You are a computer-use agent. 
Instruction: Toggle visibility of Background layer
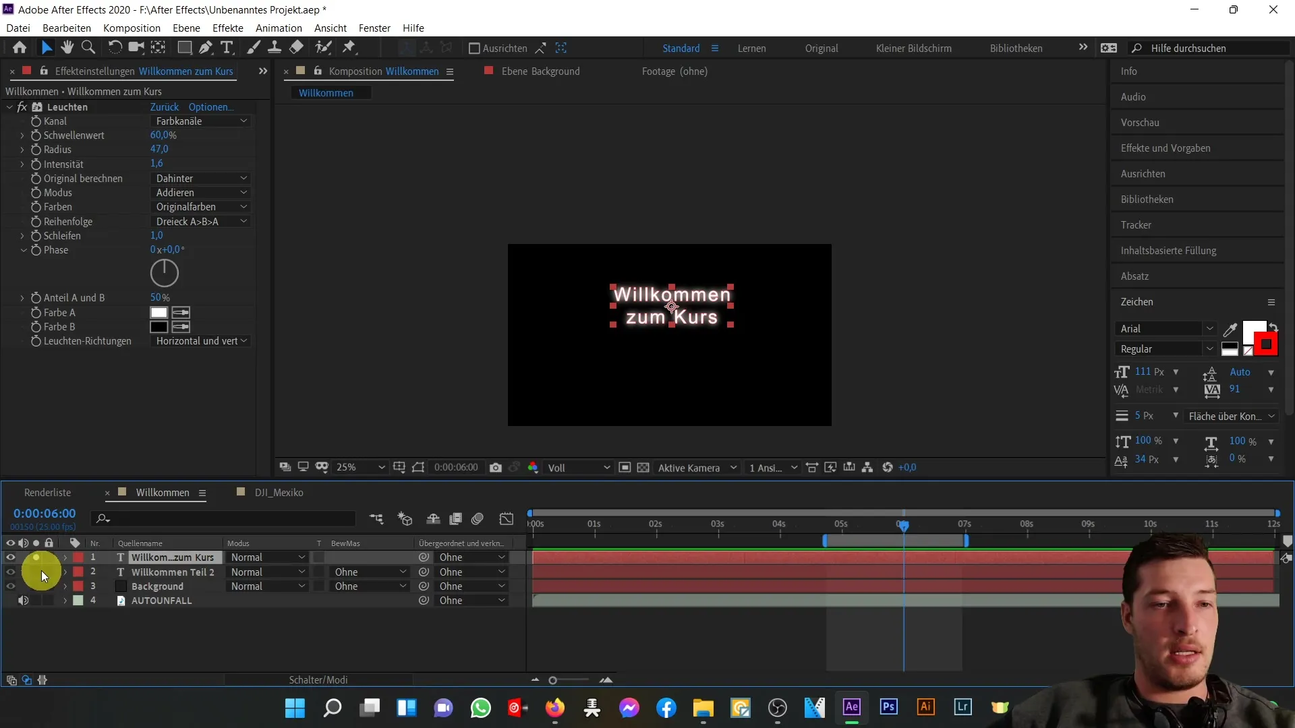tap(10, 586)
